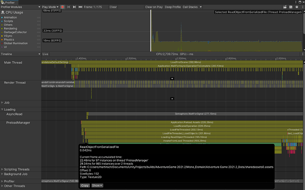The height and width of the screenshot is (190, 305).
Task: Jump to the last recorded frame
Action: (80, 7)
